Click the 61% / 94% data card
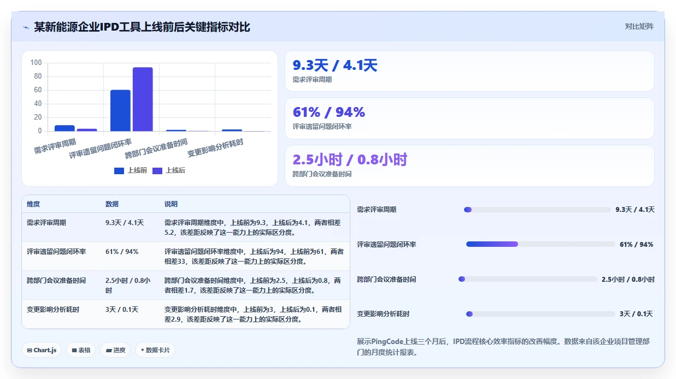Screen dimensions: 676x379 pyautogui.click(x=469, y=118)
